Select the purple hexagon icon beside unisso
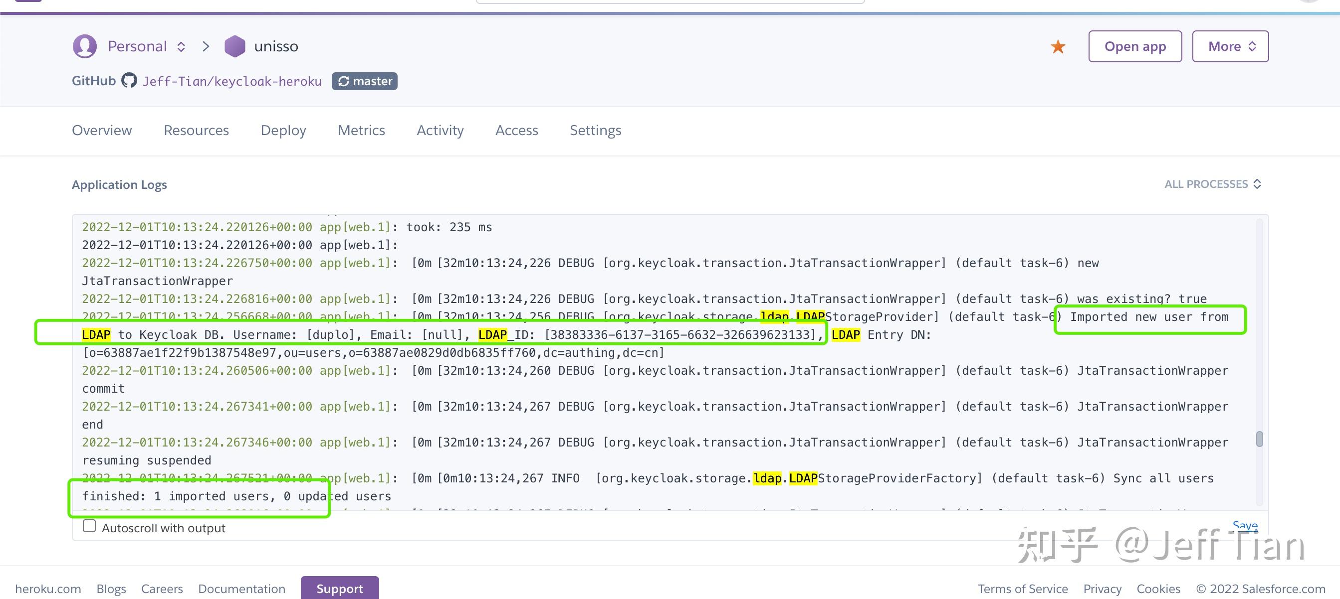 [235, 46]
